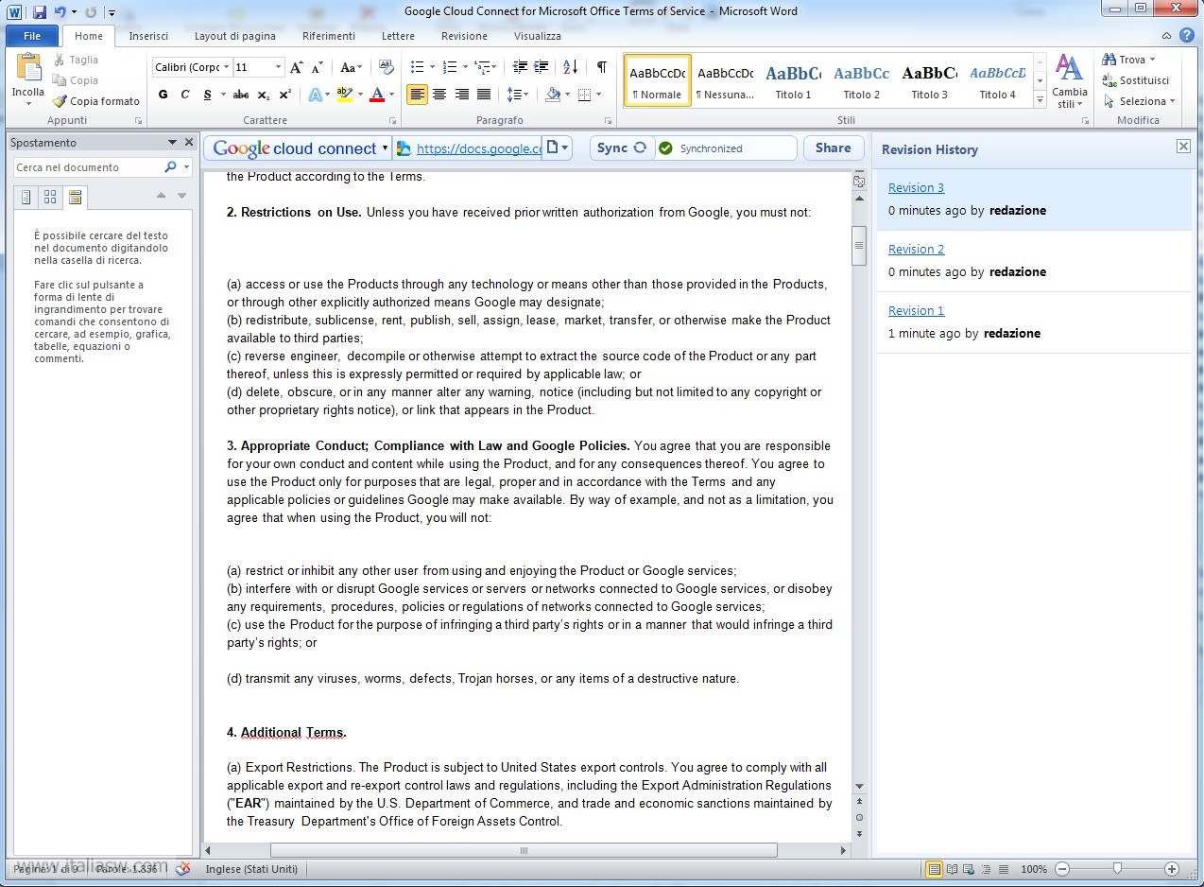Click the Incolla (paste) icon
Screen dimensions: 1204x887
(x=28, y=68)
